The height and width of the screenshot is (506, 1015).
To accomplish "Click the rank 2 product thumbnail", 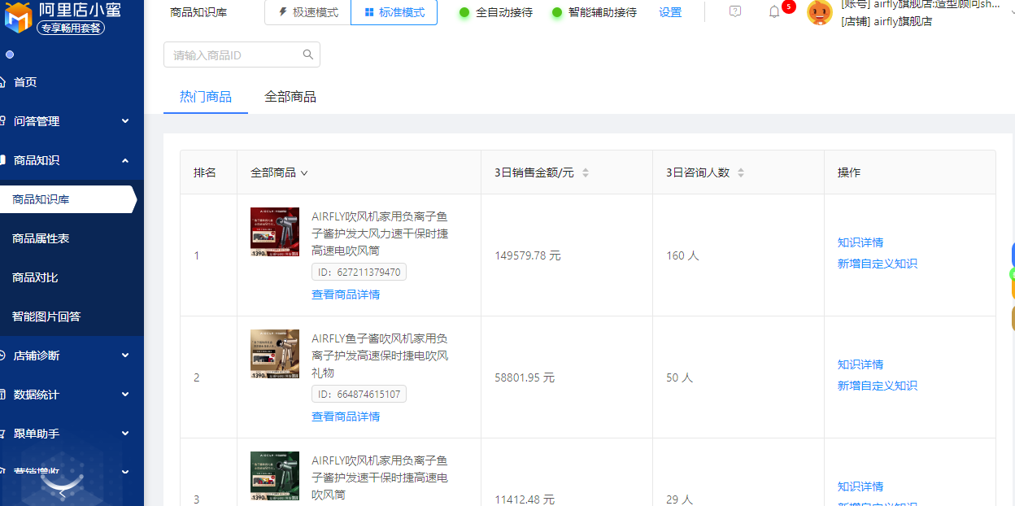I will coord(275,354).
